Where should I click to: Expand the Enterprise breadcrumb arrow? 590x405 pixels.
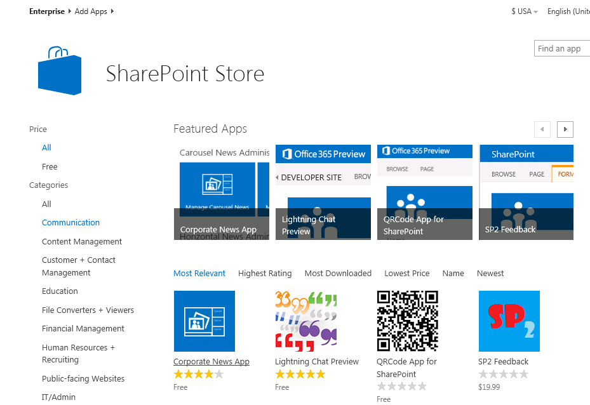[70, 11]
